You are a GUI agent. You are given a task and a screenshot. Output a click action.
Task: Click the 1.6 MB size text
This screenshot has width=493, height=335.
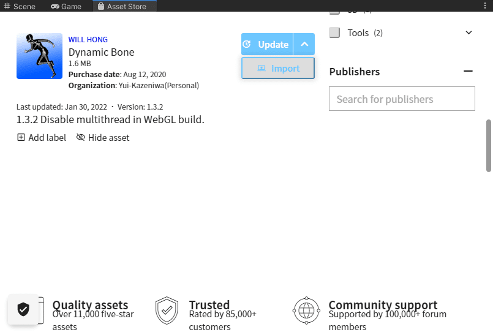80,64
